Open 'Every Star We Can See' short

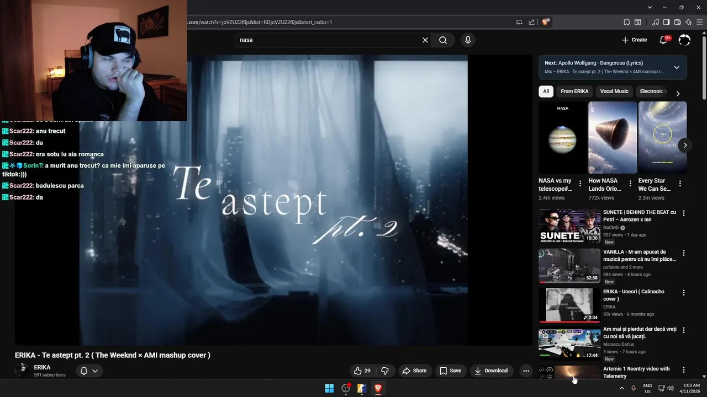(x=662, y=137)
